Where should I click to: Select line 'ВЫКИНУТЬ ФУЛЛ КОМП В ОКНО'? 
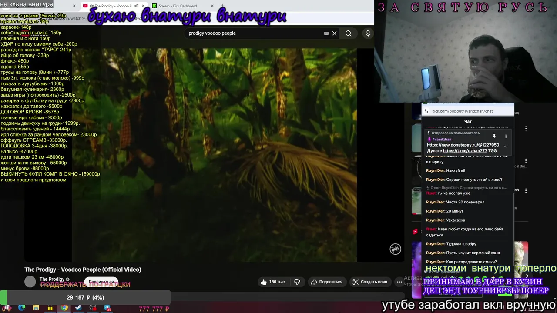coord(50,174)
